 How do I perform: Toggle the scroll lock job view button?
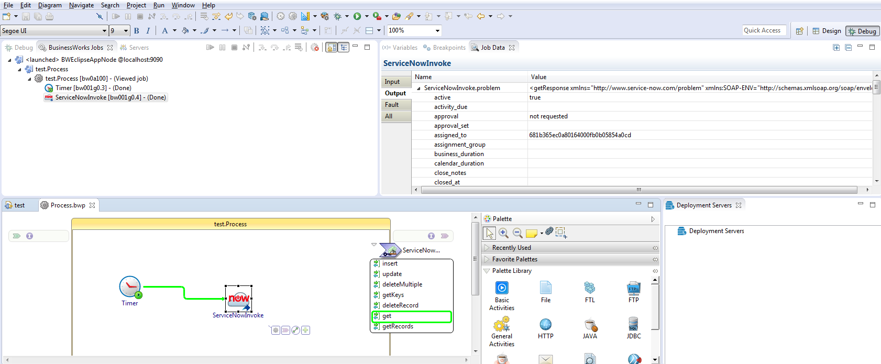(332, 48)
